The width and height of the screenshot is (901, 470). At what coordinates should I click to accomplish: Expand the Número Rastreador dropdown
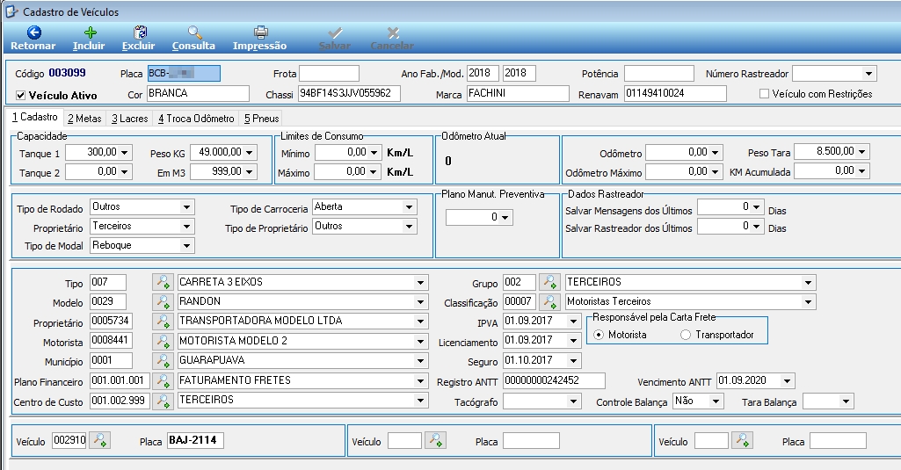tap(868, 74)
